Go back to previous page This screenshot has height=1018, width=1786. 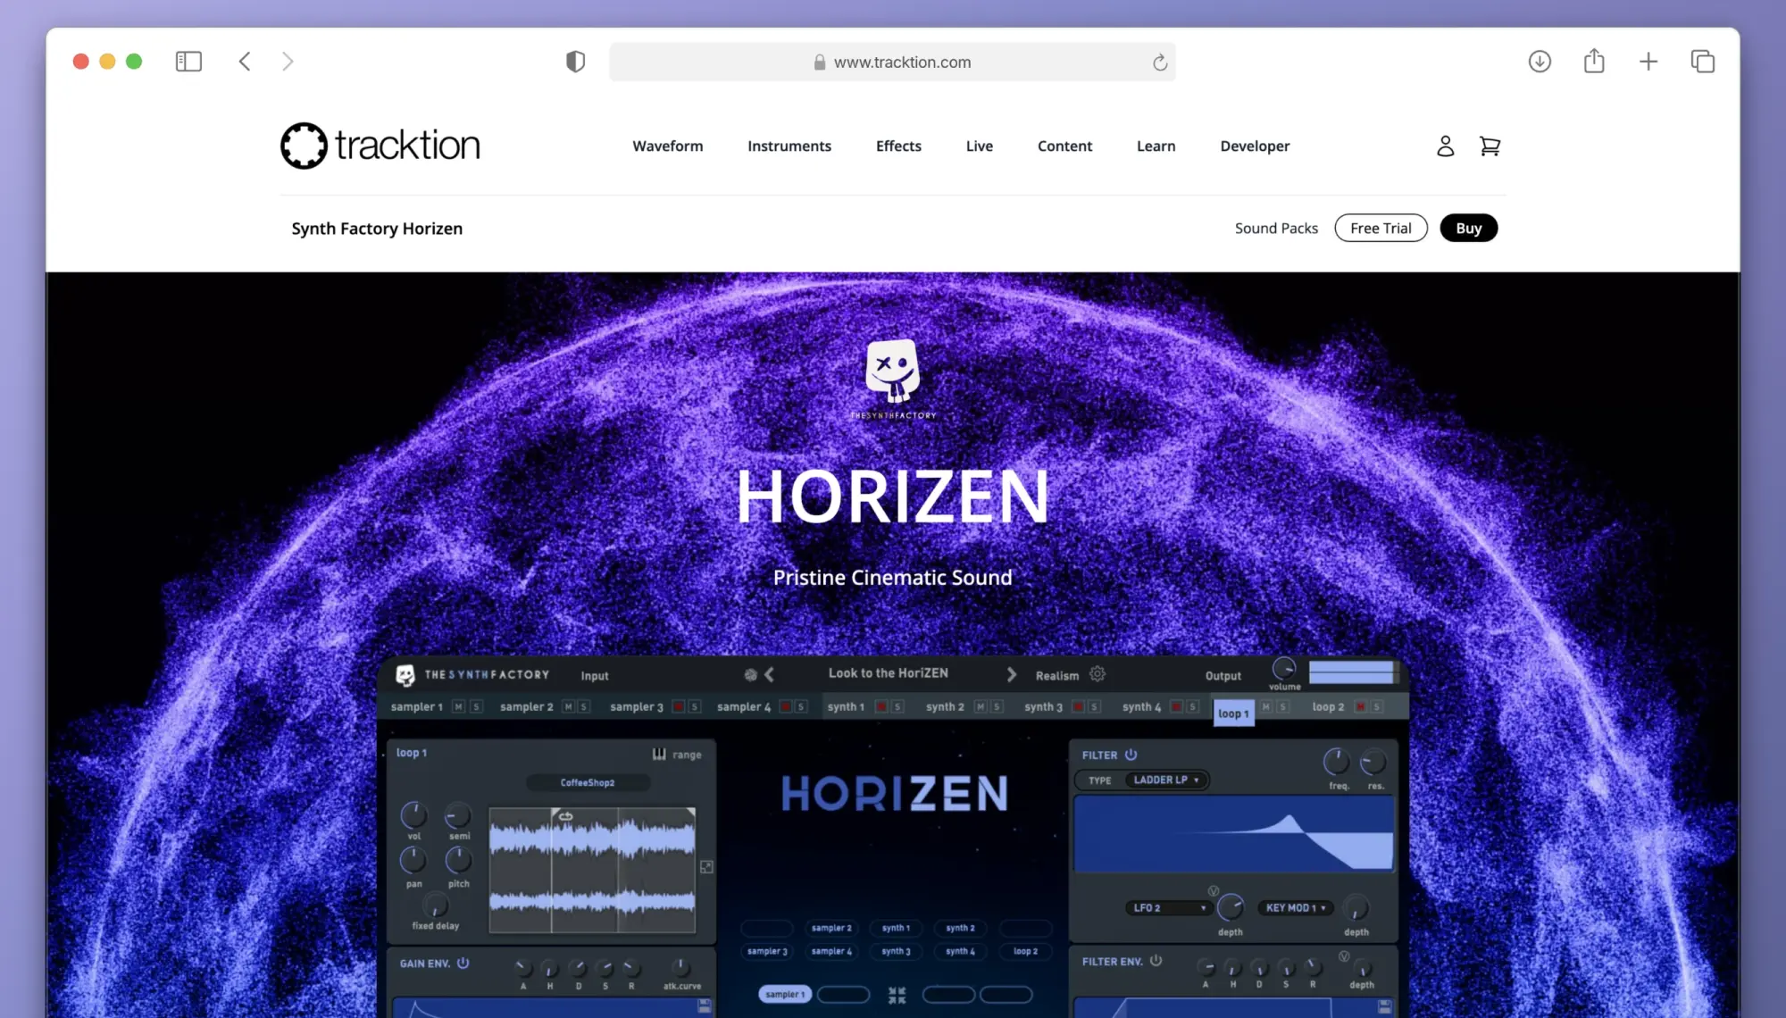245,62
